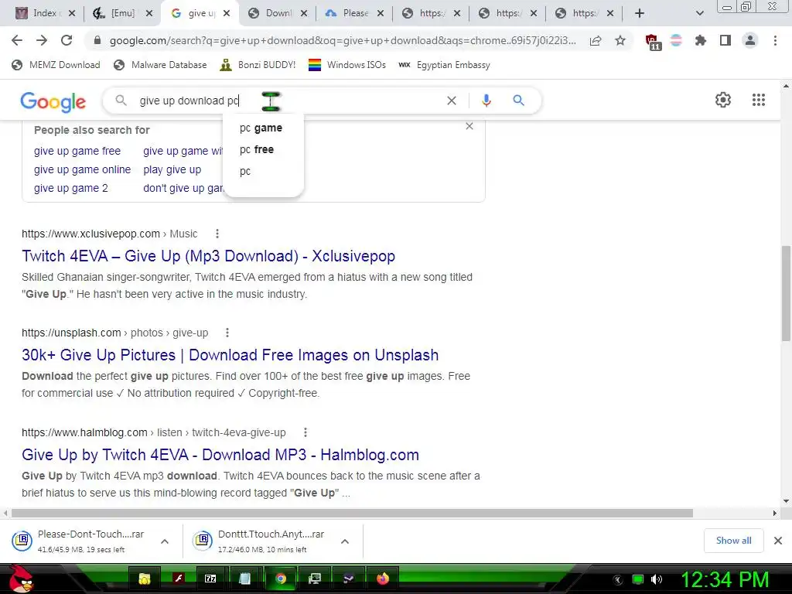Open 30k+ Give Up Pictures Unsplash result

[x=230, y=355]
